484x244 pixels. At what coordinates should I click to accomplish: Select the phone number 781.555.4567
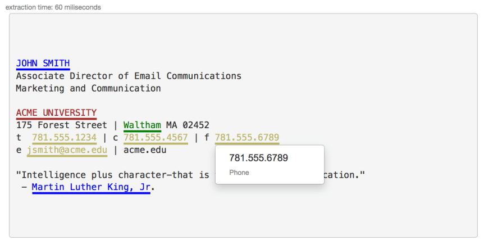coord(156,137)
